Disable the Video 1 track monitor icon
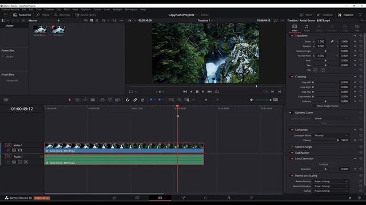The height and width of the screenshot is (205, 366). 20,150
